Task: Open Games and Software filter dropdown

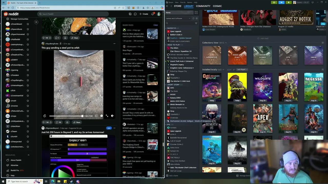Action: (178, 18)
